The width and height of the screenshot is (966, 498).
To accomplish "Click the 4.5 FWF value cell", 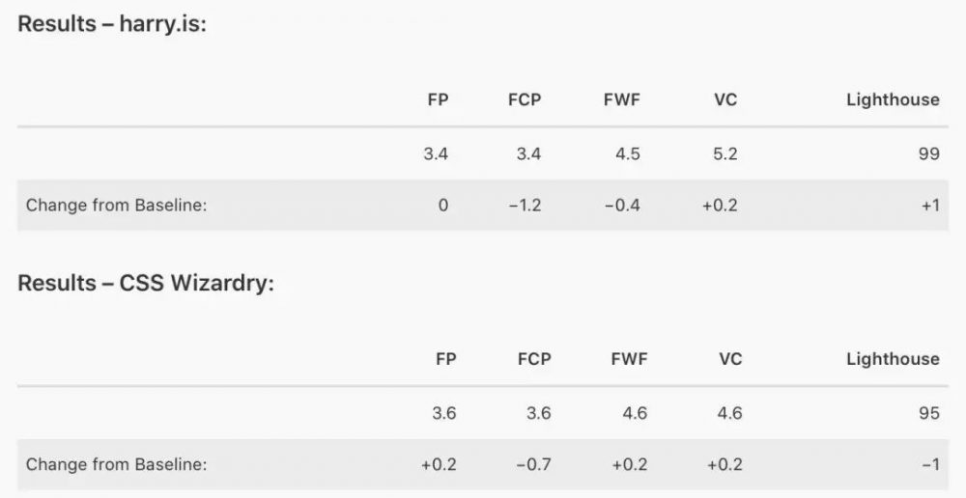I will (627, 153).
